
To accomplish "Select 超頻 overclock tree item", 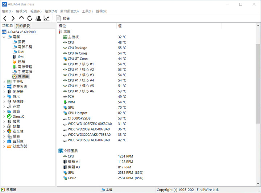I will (x=21, y=62).
